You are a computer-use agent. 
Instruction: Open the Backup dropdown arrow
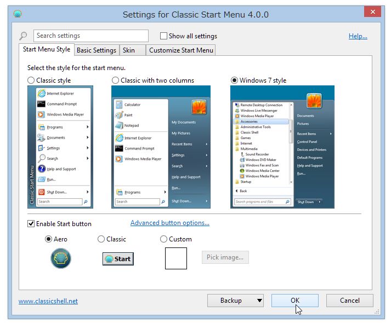tap(259, 301)
